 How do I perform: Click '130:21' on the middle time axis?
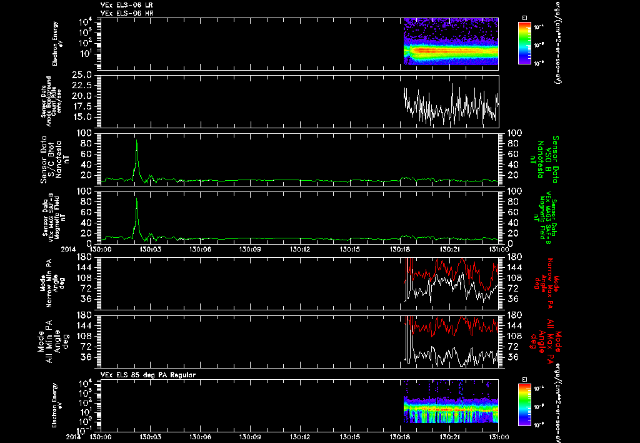coord(450,249)
